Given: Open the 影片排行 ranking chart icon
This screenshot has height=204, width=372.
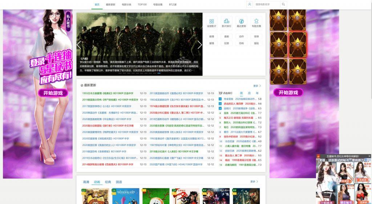Looking at the screenshot, I should 226,22.
